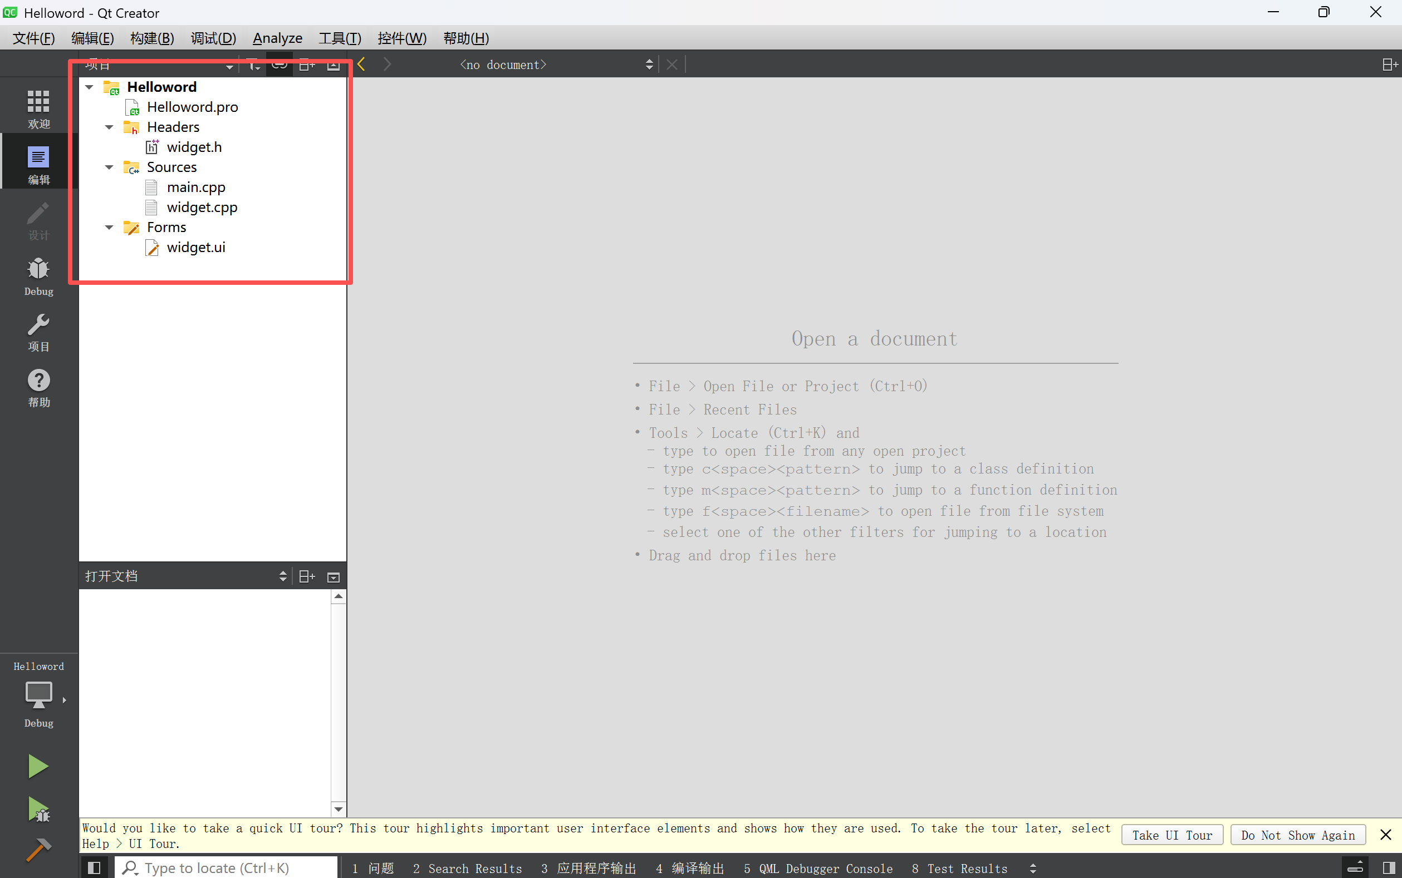The height and width of the screenshot is (878, 1402).
Task: Click the Open Documents scrollbar down arrow
Action: 338,809
